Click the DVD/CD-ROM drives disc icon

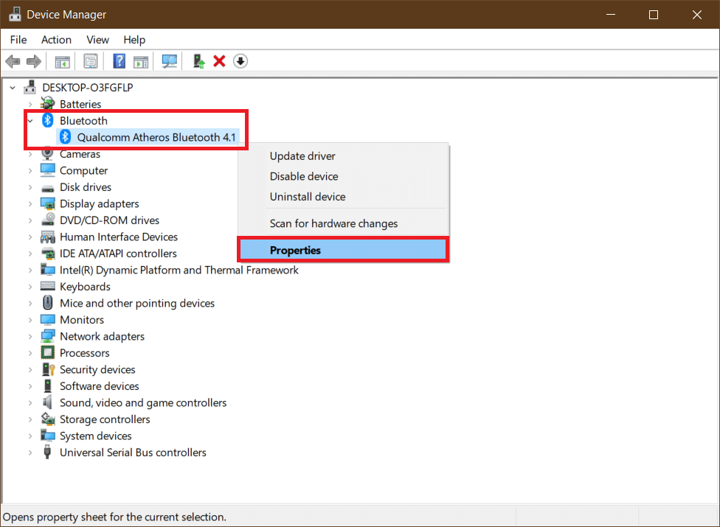(48, 219)
